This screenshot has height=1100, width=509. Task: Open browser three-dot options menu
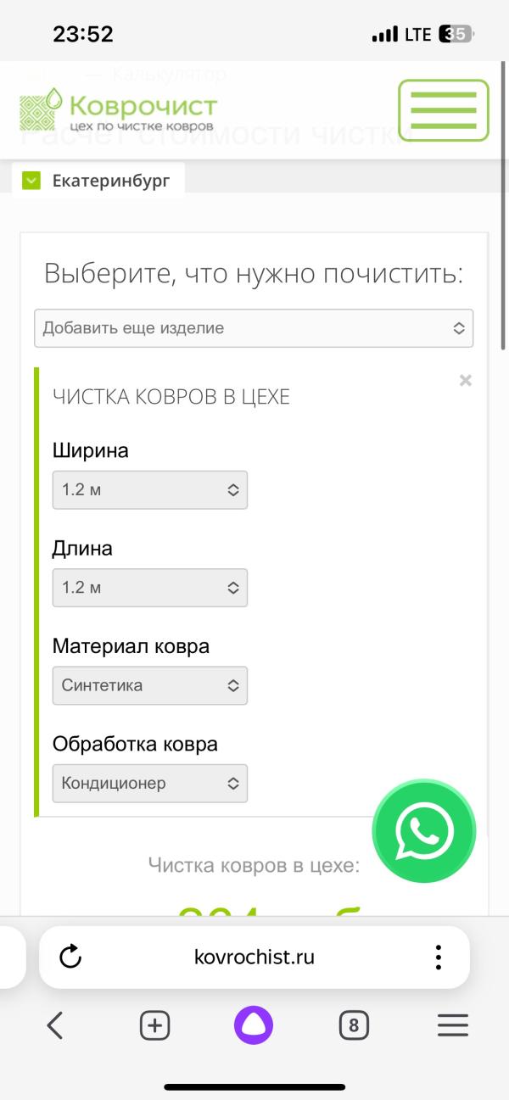point(438,958)
